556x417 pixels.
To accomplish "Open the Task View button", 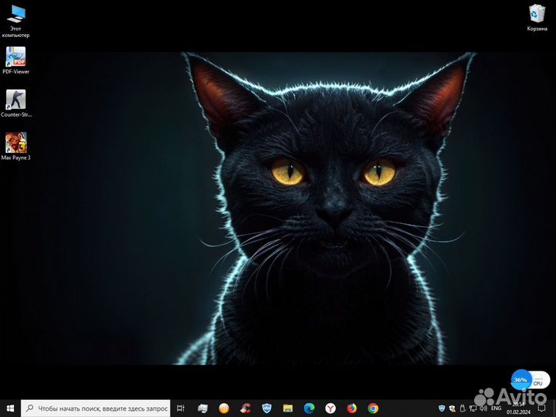I will point(181,409).
